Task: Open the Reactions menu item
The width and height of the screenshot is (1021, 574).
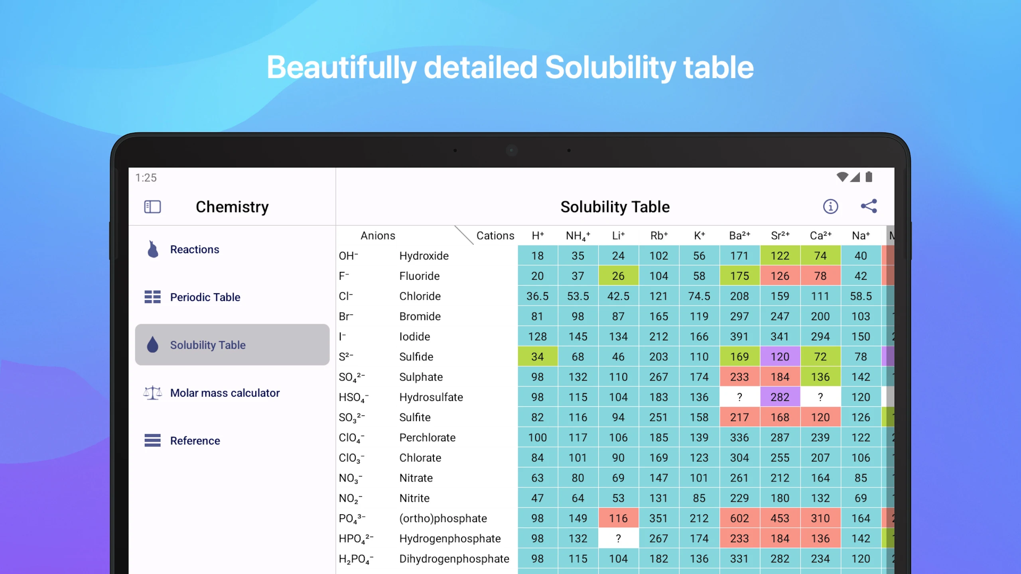Action: (195, 250)
